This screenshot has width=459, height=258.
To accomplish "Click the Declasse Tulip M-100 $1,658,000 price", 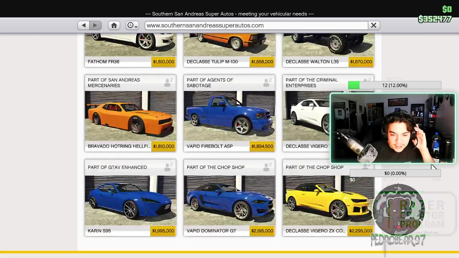I will click(x=262, y=62).
